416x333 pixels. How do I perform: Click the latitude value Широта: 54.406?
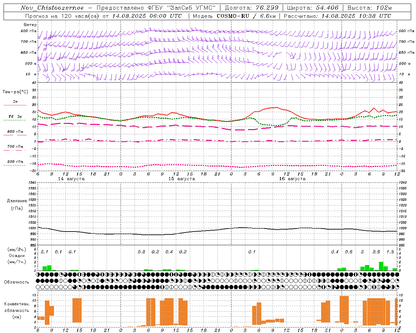point(313,8)
